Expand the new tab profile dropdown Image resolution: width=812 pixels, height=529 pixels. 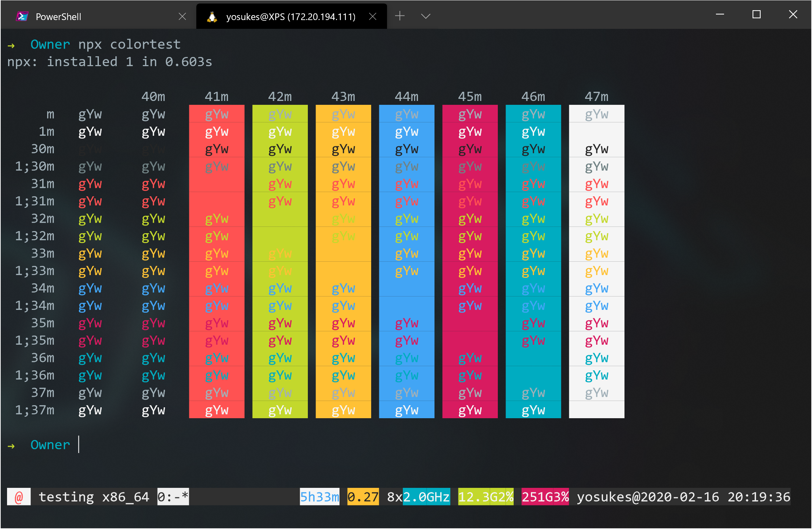tap(426, 16)
